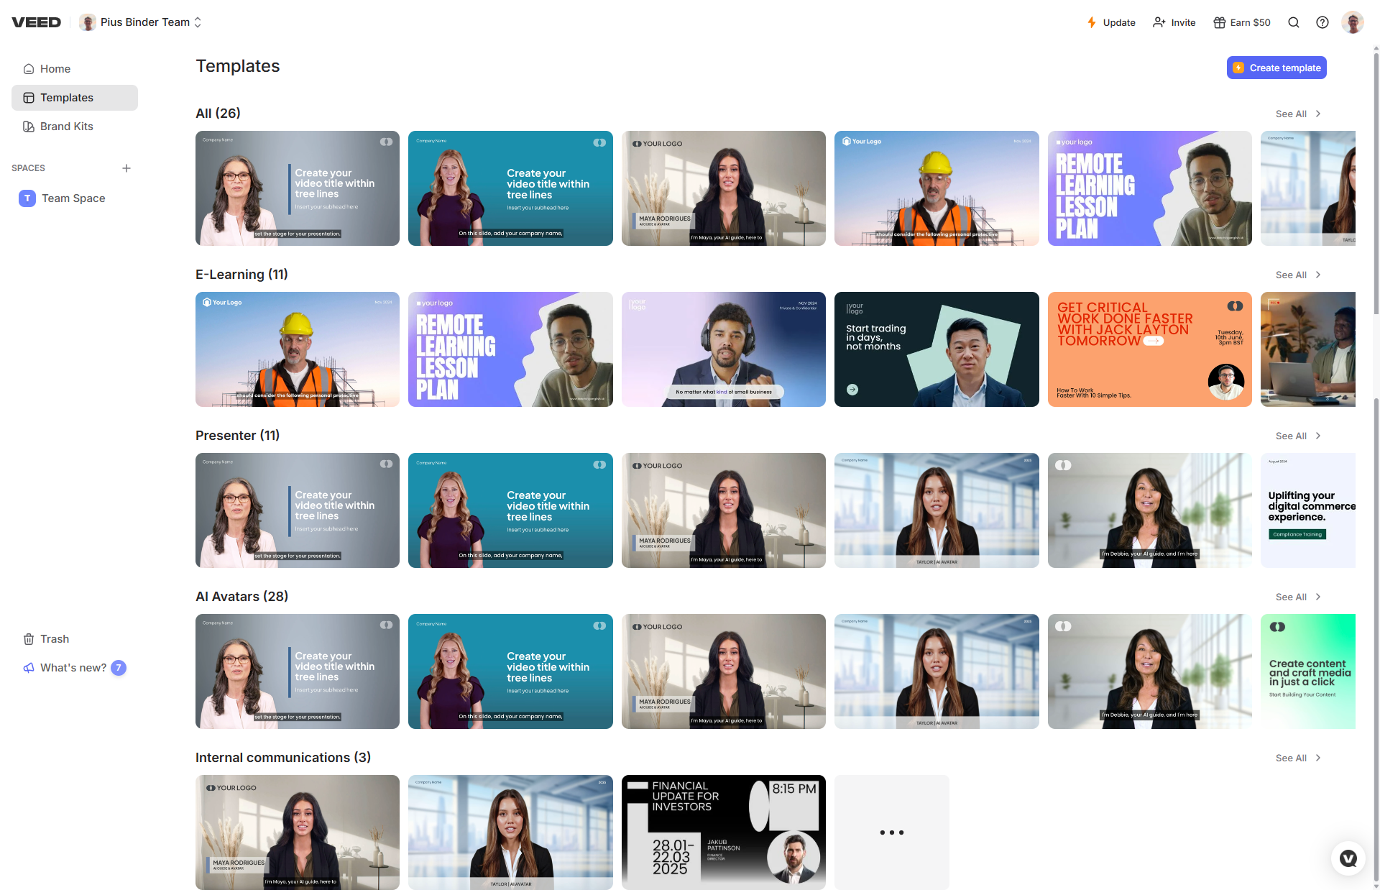The width and height of the screenshot is (1380, 890).
Task: Go to the Home menu item
Action: 55,69
